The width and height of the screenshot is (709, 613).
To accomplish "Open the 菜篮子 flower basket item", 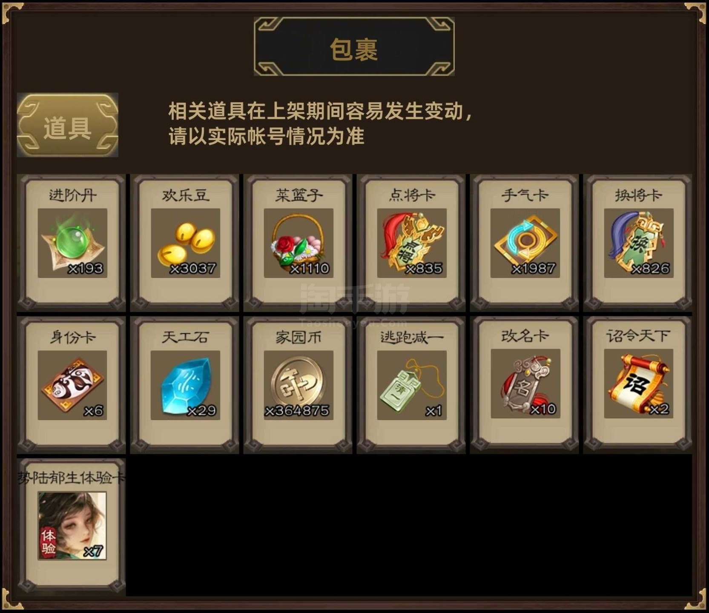I will 299,243.
